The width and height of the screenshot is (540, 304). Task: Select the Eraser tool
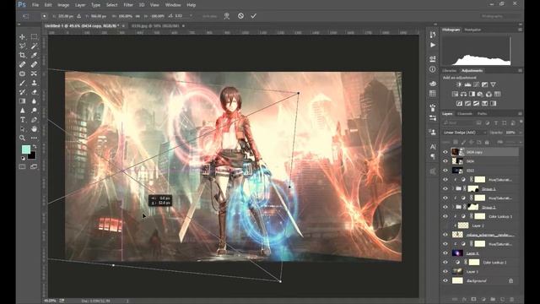34,92
